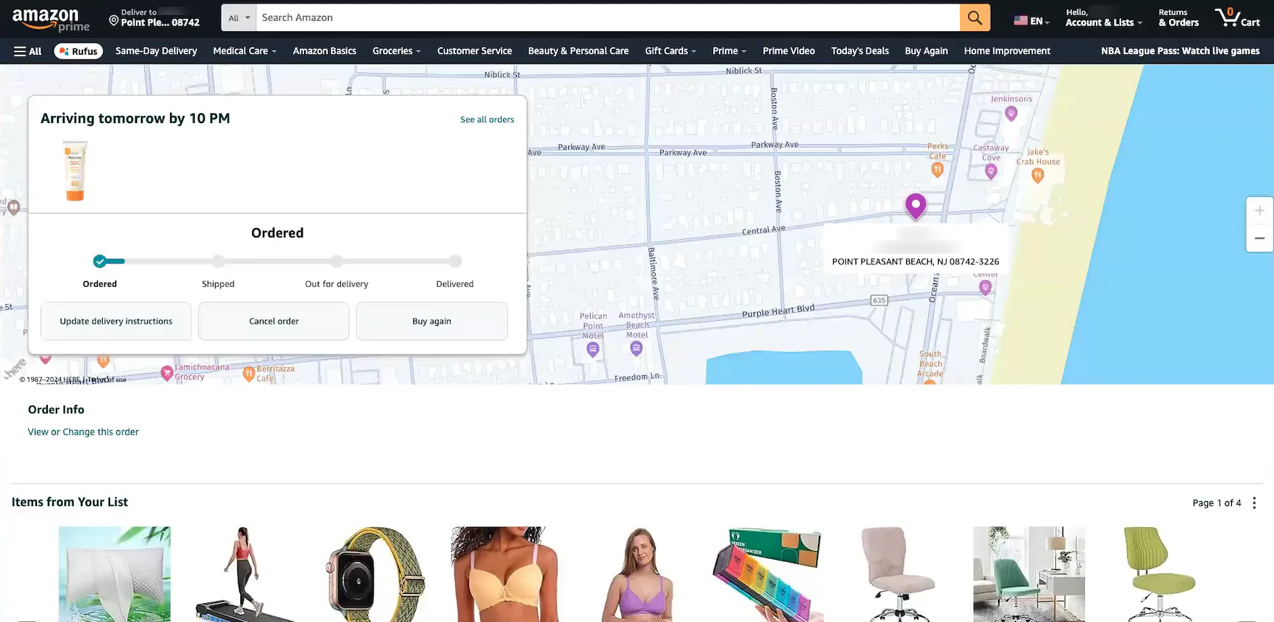Click the US flag language icon
The image size is (1274, 622).
click(x=1021, y=21)
